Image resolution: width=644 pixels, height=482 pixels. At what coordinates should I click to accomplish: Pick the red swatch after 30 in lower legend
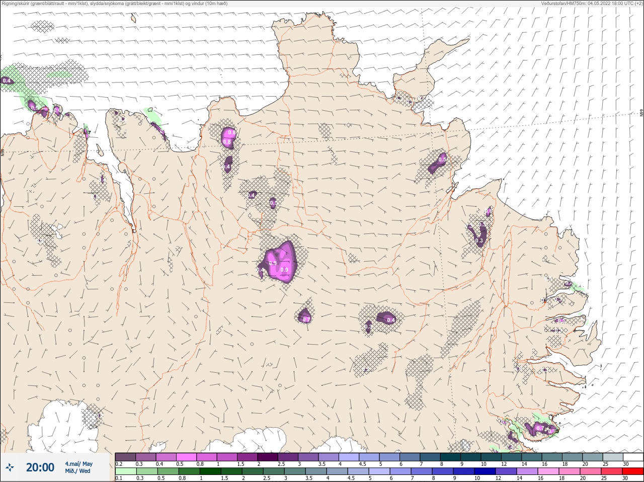click(632, 471)
